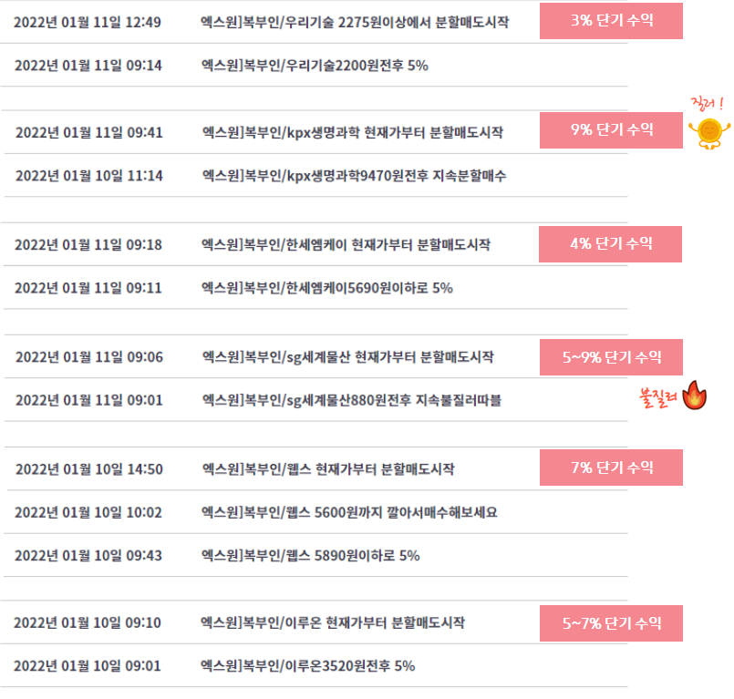Click the 5~7% 단기 수익 badge
Viewport: 734px width, 699px height.
tap(611, 623)
